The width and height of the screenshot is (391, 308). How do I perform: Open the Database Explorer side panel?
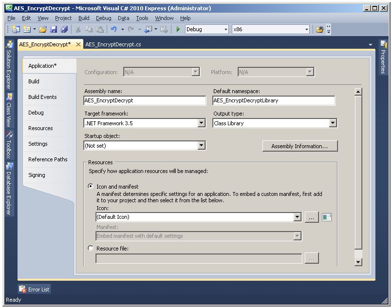tap(9, 189)
